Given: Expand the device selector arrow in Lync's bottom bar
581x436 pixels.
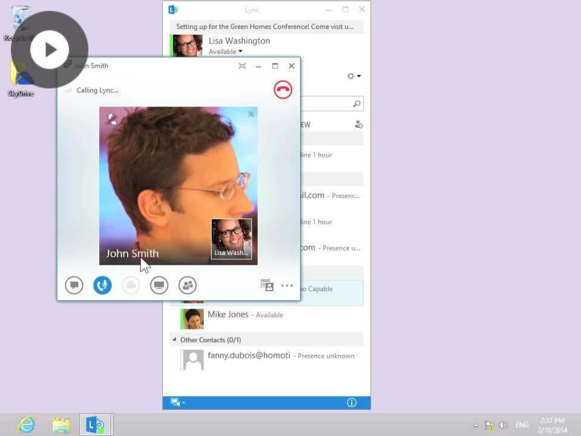Looking at the screenshot, I should 183,403.
